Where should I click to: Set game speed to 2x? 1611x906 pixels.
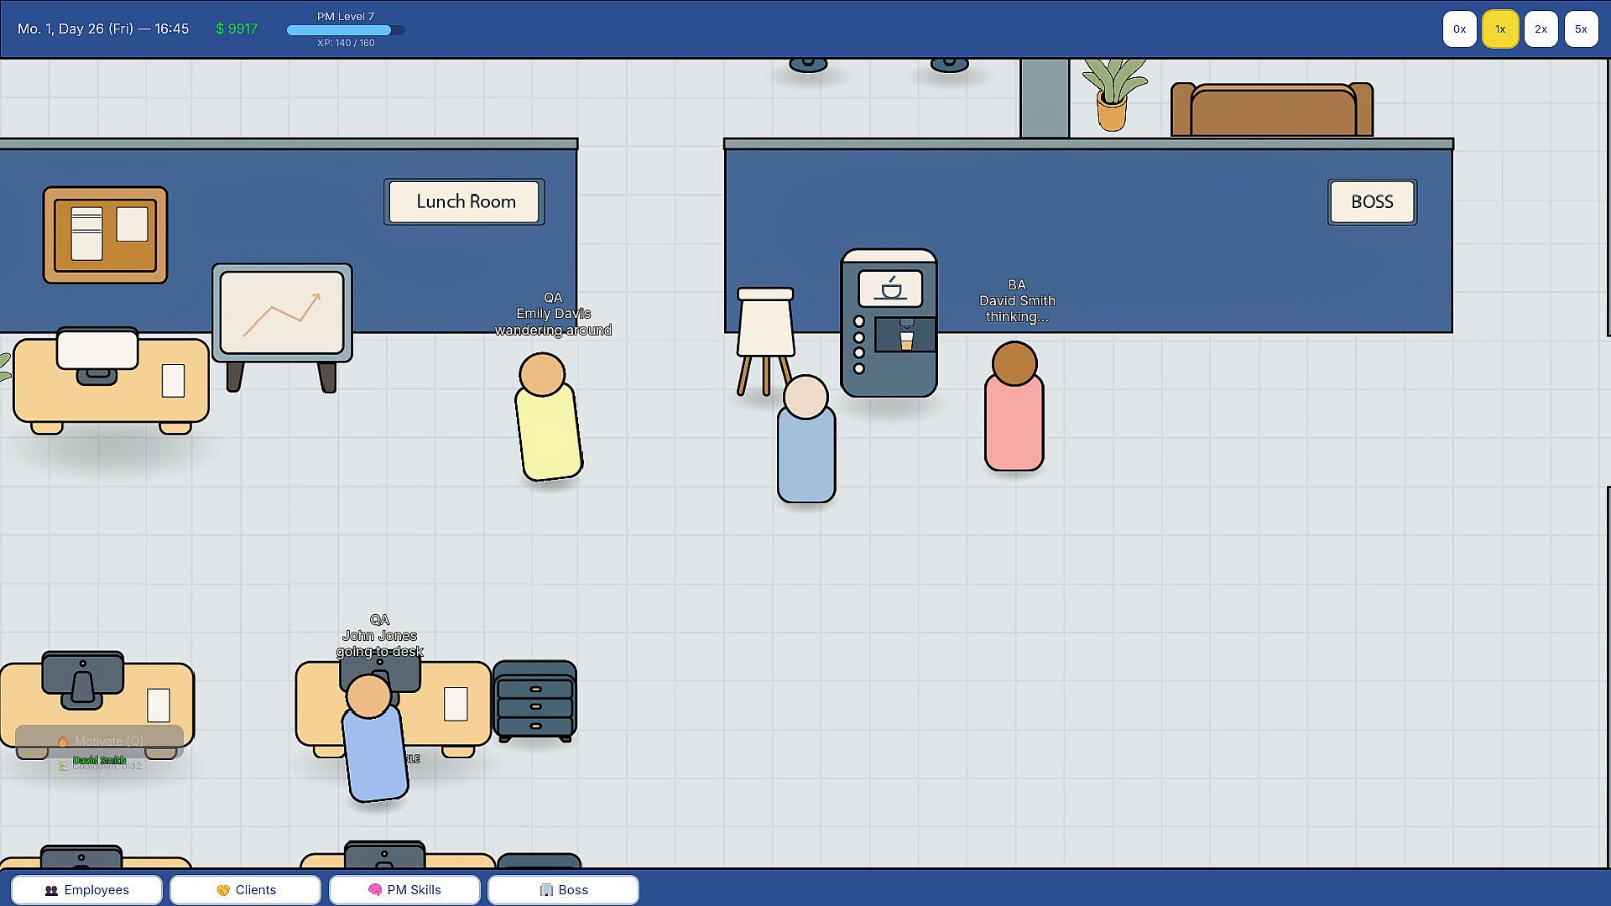[x=1541, y=29]
